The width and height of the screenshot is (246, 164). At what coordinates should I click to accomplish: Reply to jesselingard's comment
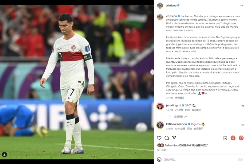[187, 110]
